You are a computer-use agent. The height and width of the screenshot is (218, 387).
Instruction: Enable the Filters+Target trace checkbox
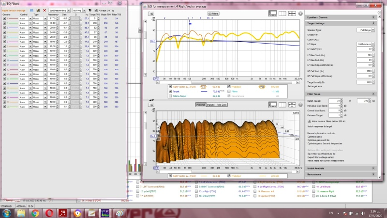pyautogui.click(x=170, y=95)
